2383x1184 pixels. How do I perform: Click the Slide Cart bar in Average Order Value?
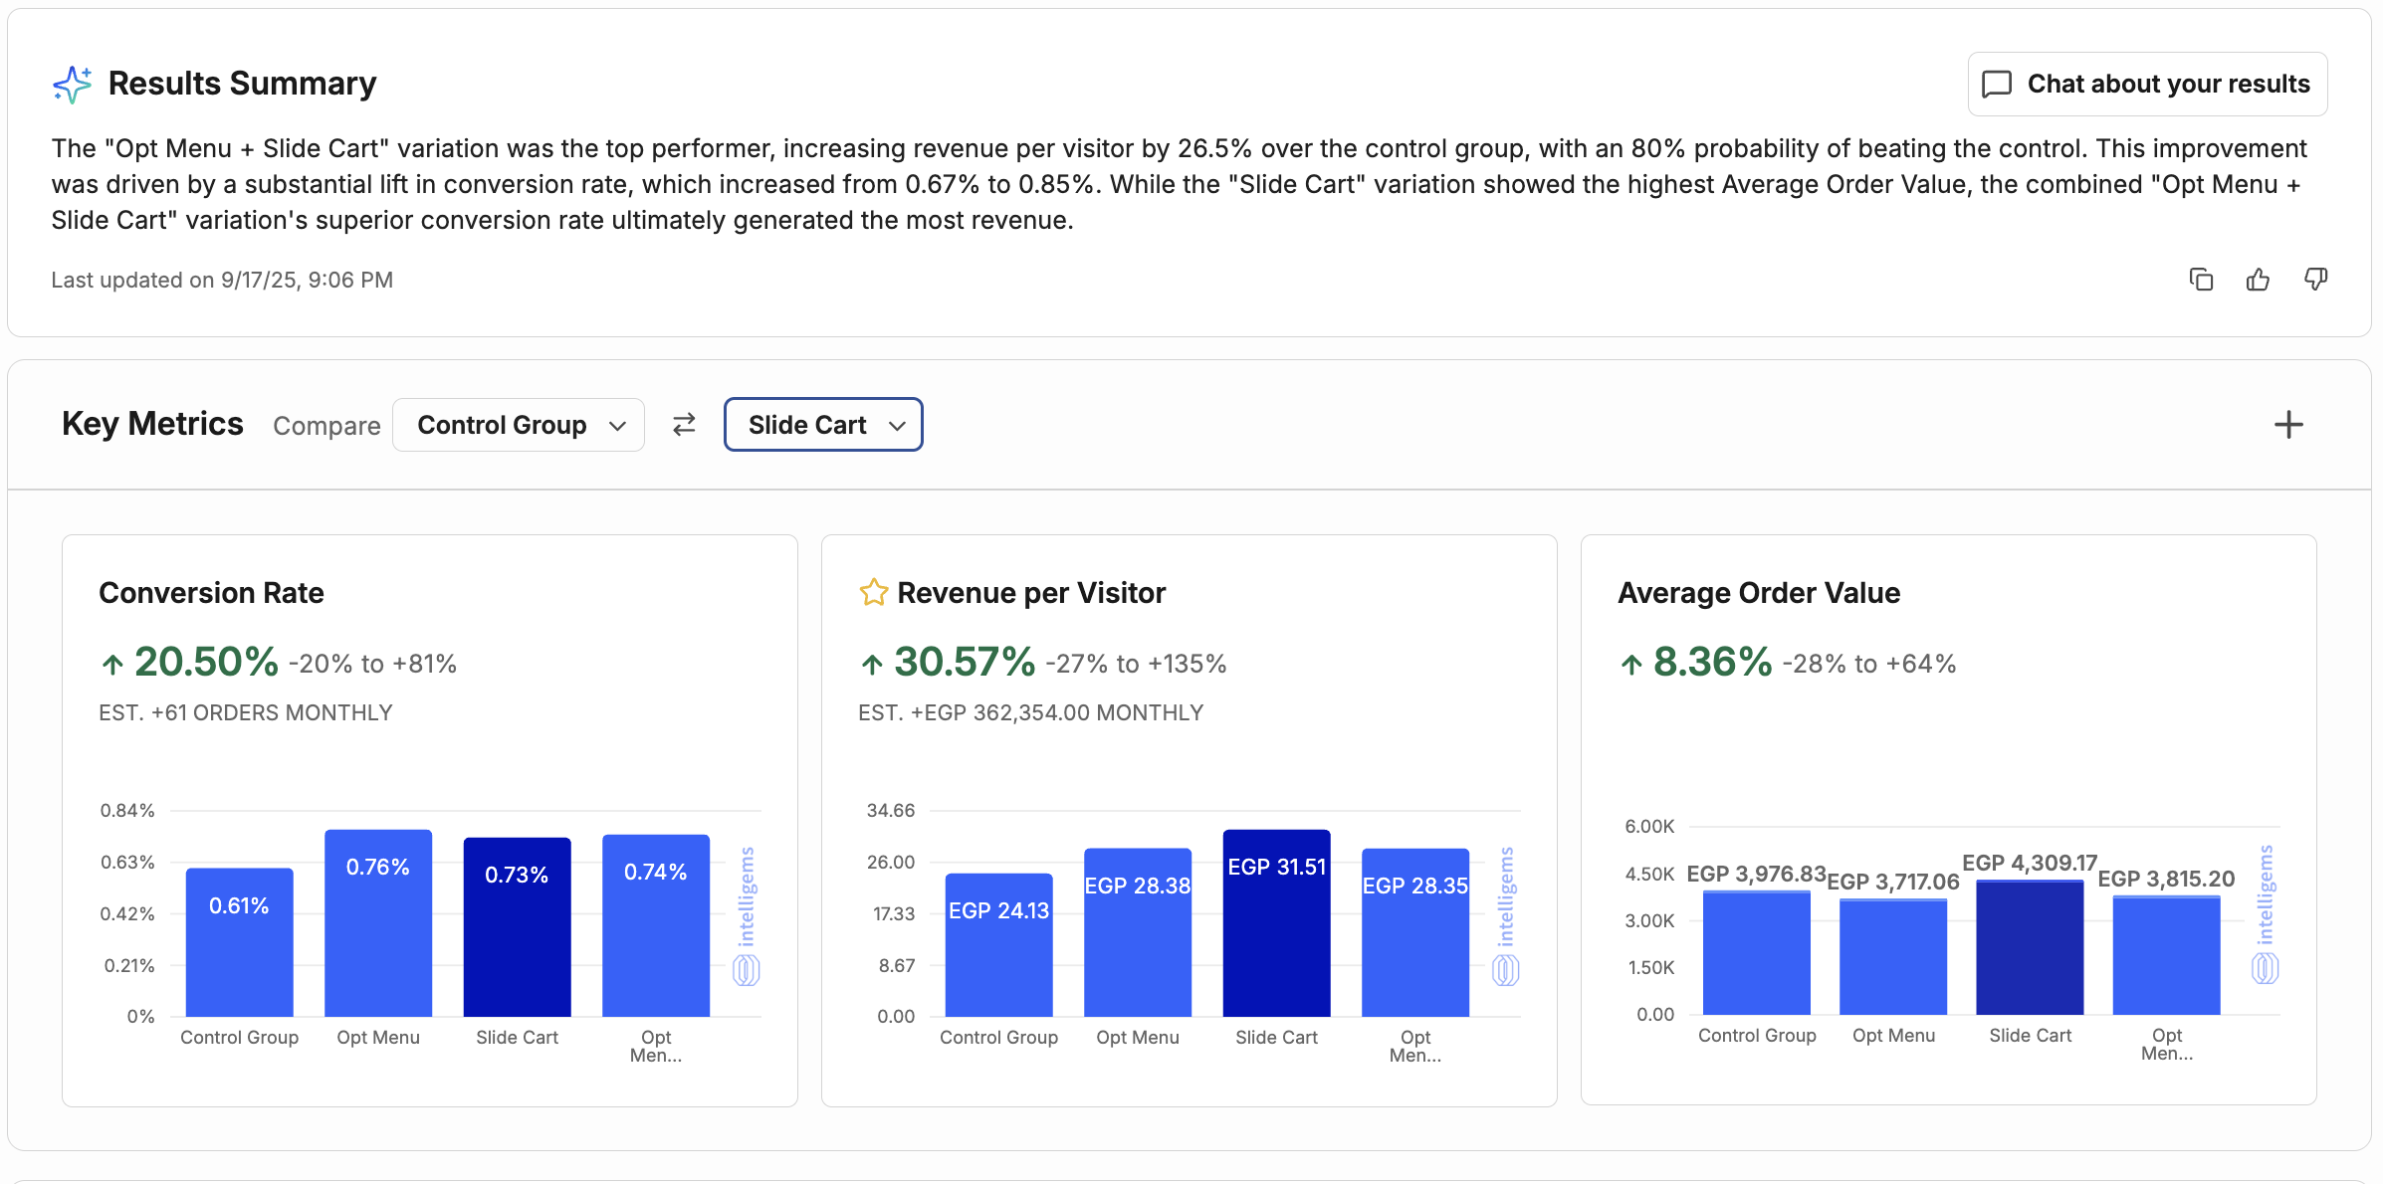coord(2030,947)
